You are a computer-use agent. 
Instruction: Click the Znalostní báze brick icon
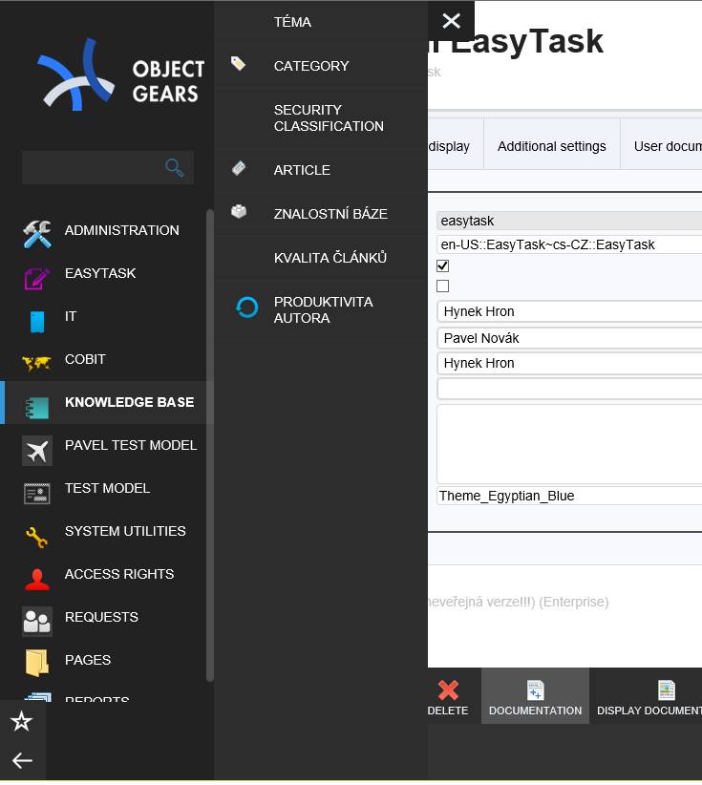coord(239,211)
